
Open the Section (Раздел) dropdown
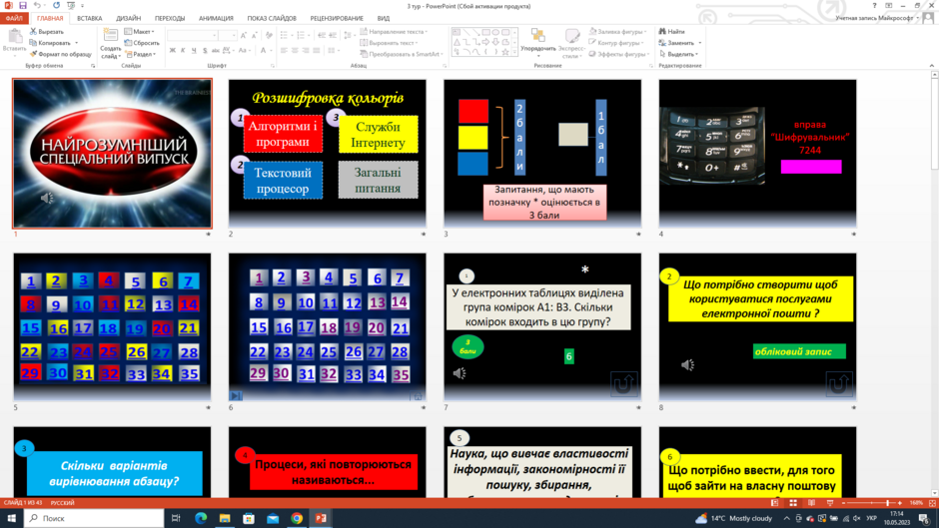141,55
